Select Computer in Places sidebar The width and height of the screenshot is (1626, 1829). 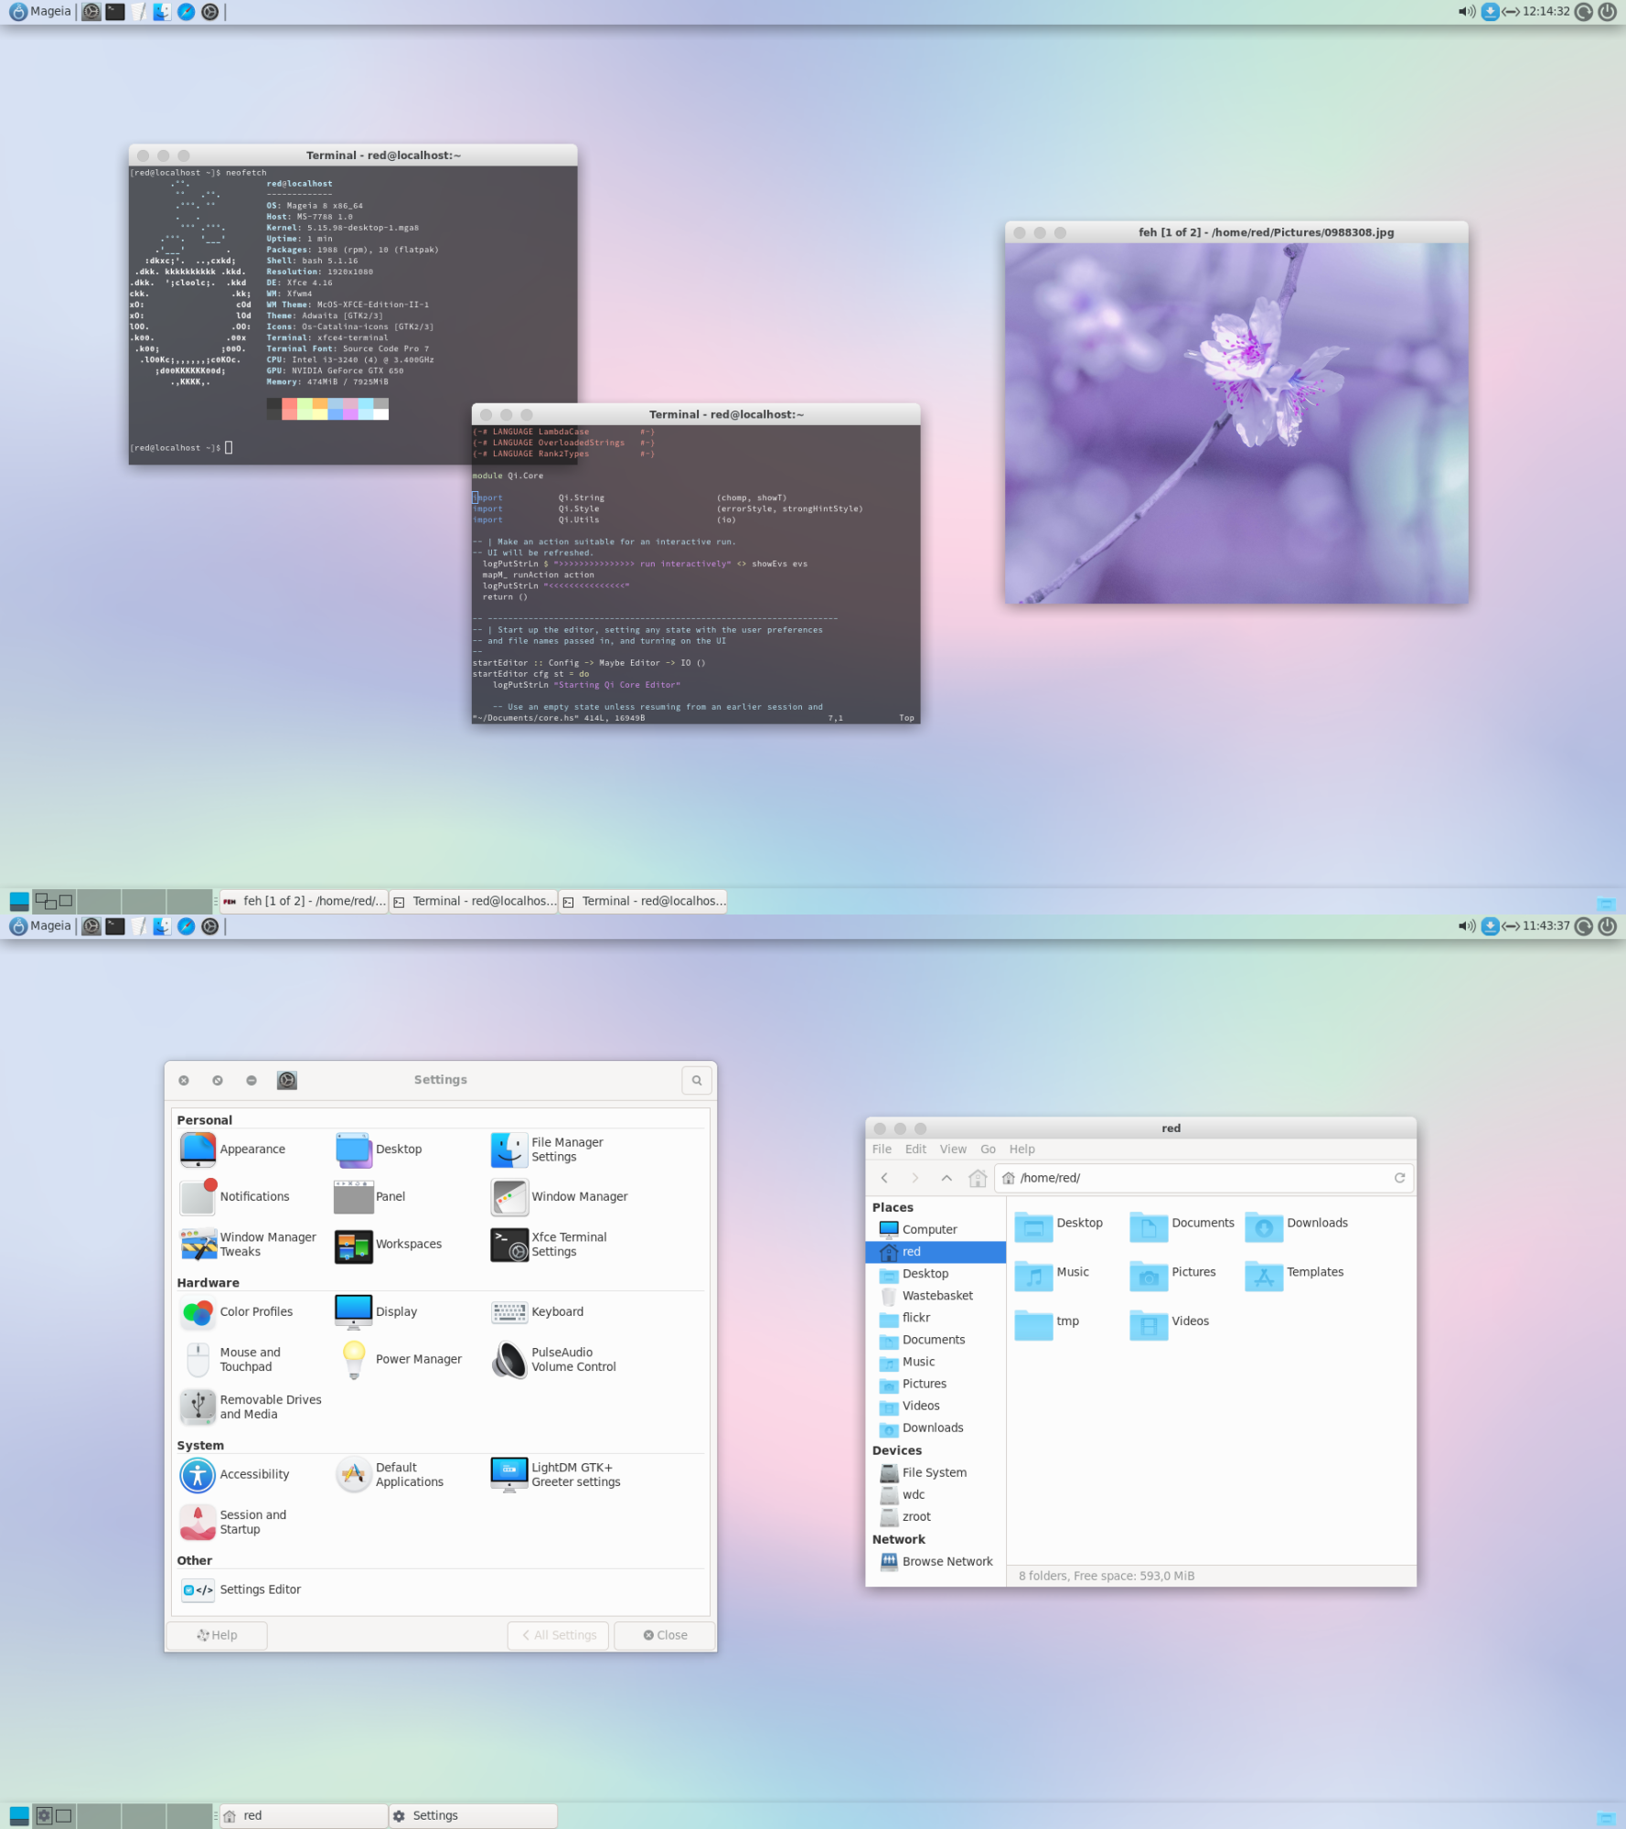[936, 1230]
